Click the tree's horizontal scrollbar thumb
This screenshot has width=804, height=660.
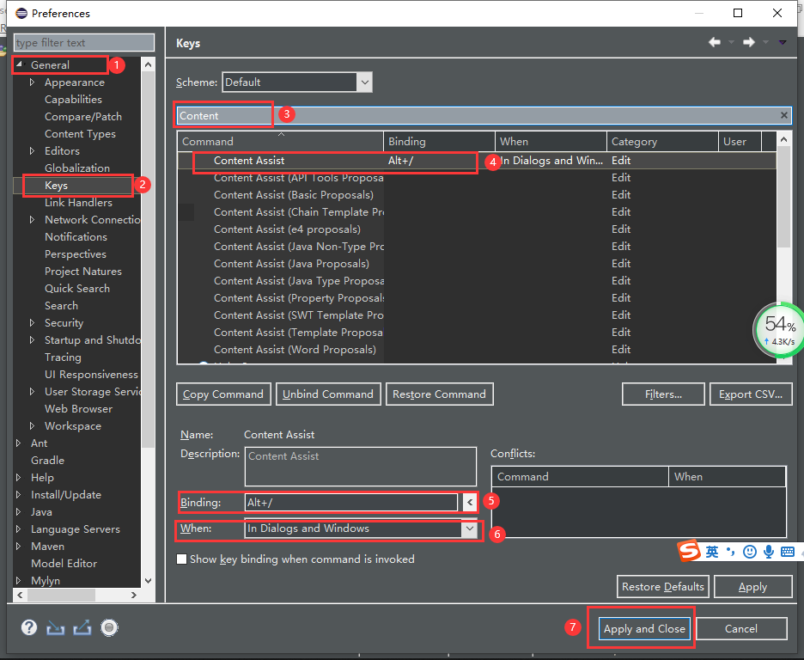coord(61,595)
